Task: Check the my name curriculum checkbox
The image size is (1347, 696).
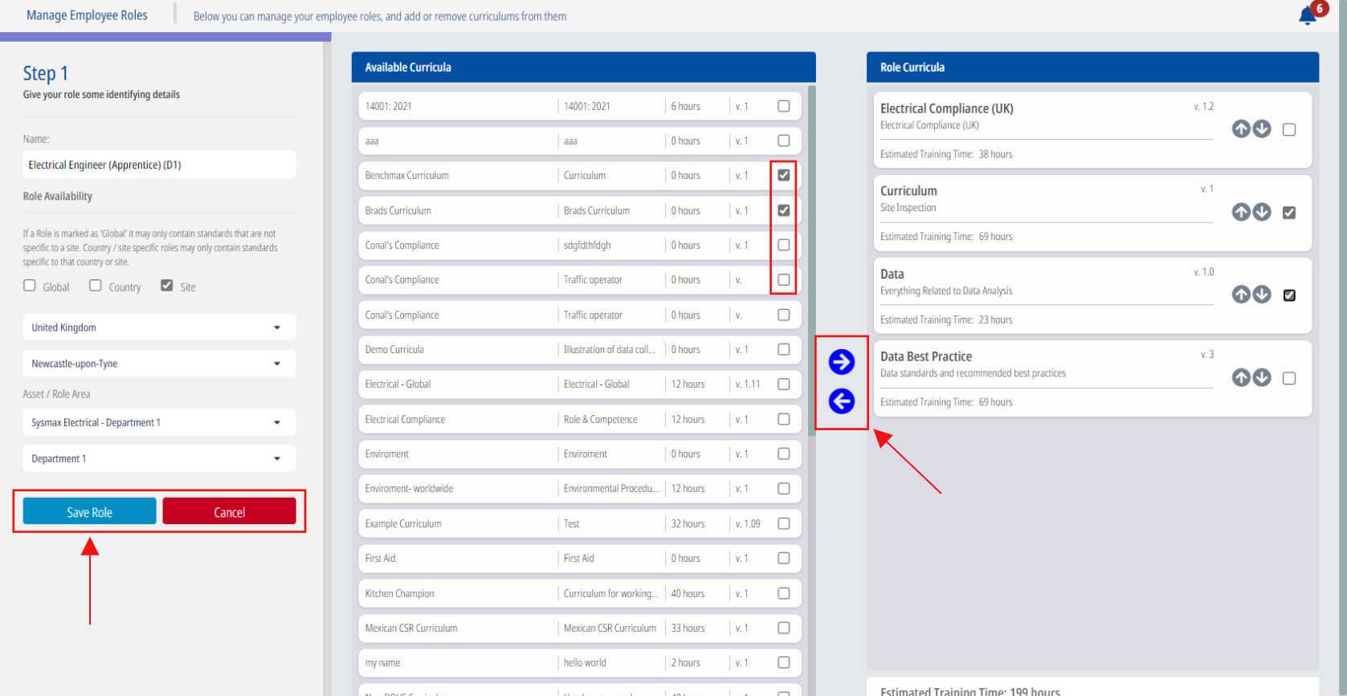Action: click(784, 662)
